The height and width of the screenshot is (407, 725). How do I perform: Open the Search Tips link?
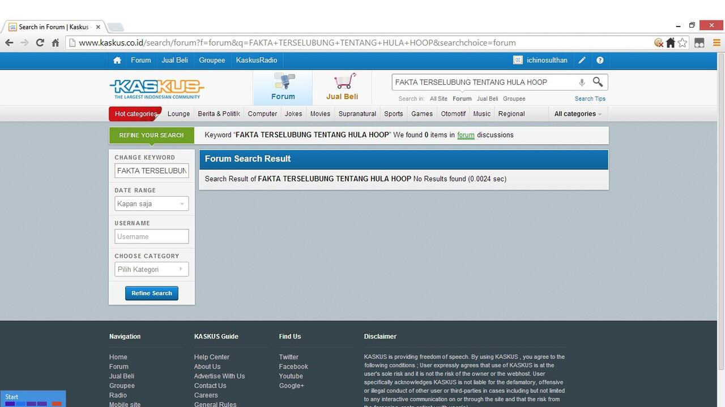pyautogui.click(x=590, y=98)
